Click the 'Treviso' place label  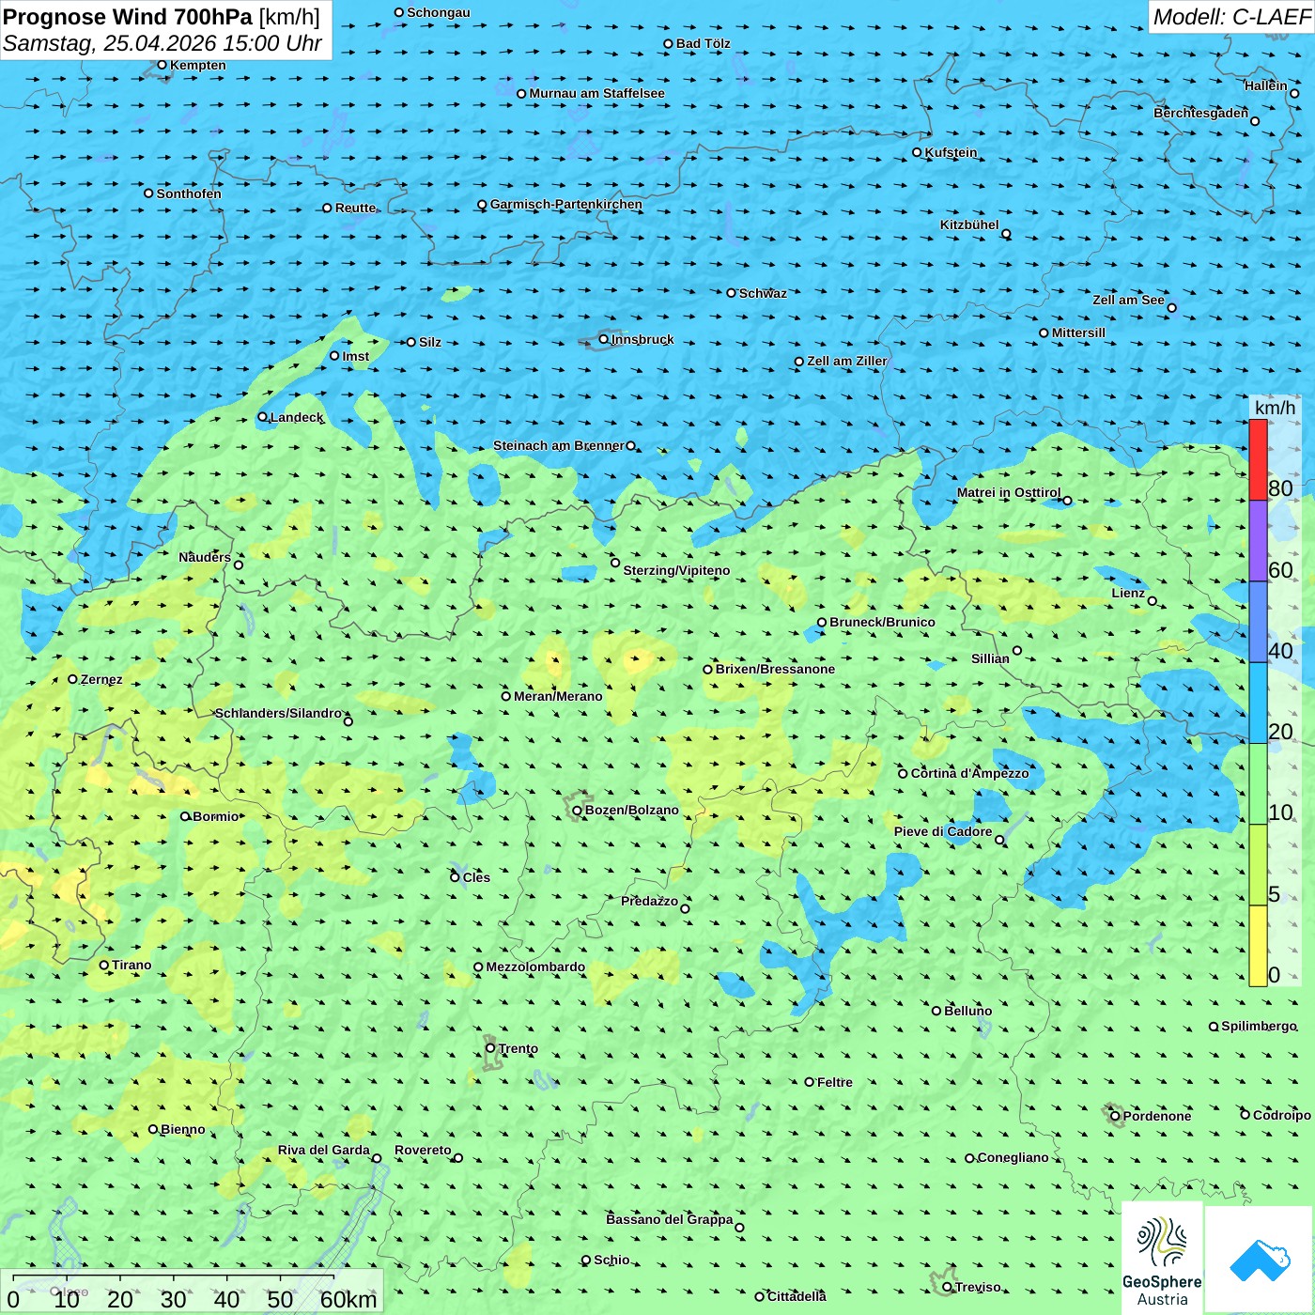point(978,1287)
